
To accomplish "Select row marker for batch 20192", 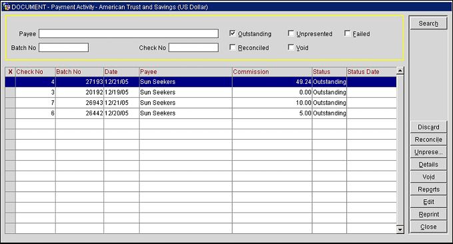I will click(10, 92).
